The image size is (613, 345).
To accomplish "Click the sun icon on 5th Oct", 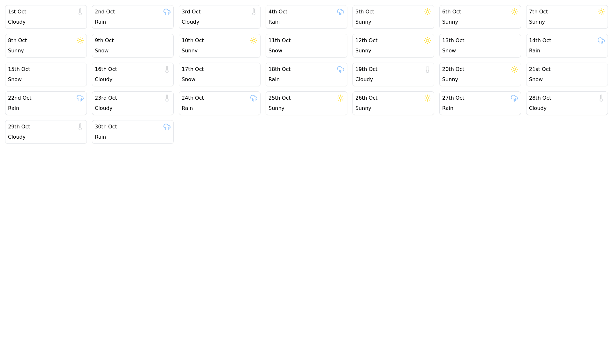I will pyautogui.click(x=428, y=12).
